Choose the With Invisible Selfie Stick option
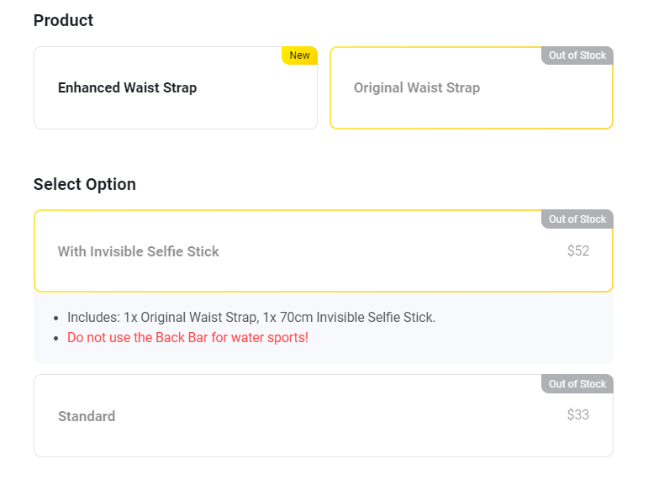664x480 pixels. [x=323, y=251]
